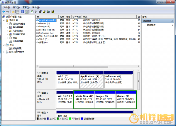This screenshot has width=176, height=126.
Task: Click right arrow of volume list scrollbar
Action: (139, 66)
